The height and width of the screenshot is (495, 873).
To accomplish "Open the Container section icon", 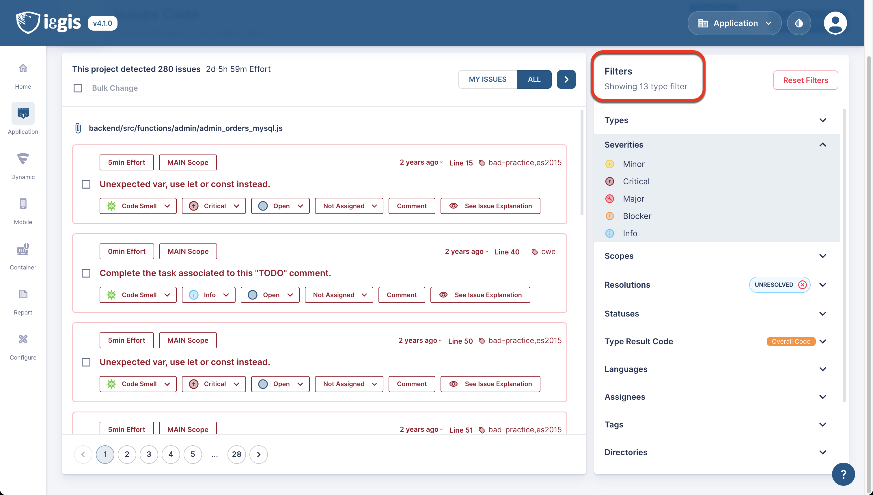I will [23, 249].
